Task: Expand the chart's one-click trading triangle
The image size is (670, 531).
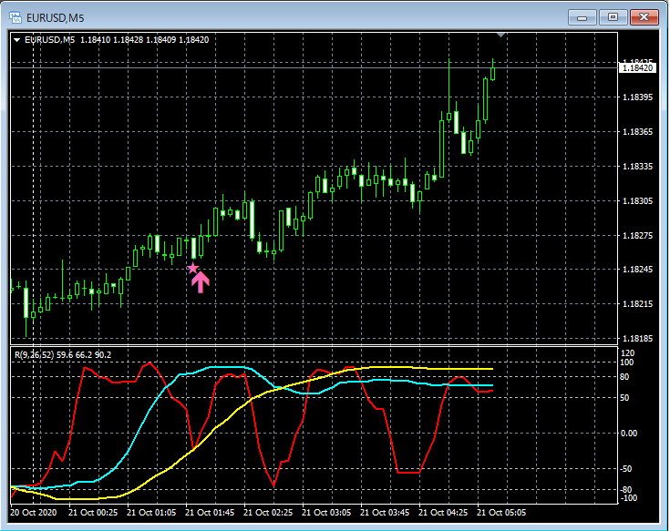Action: 17,40
